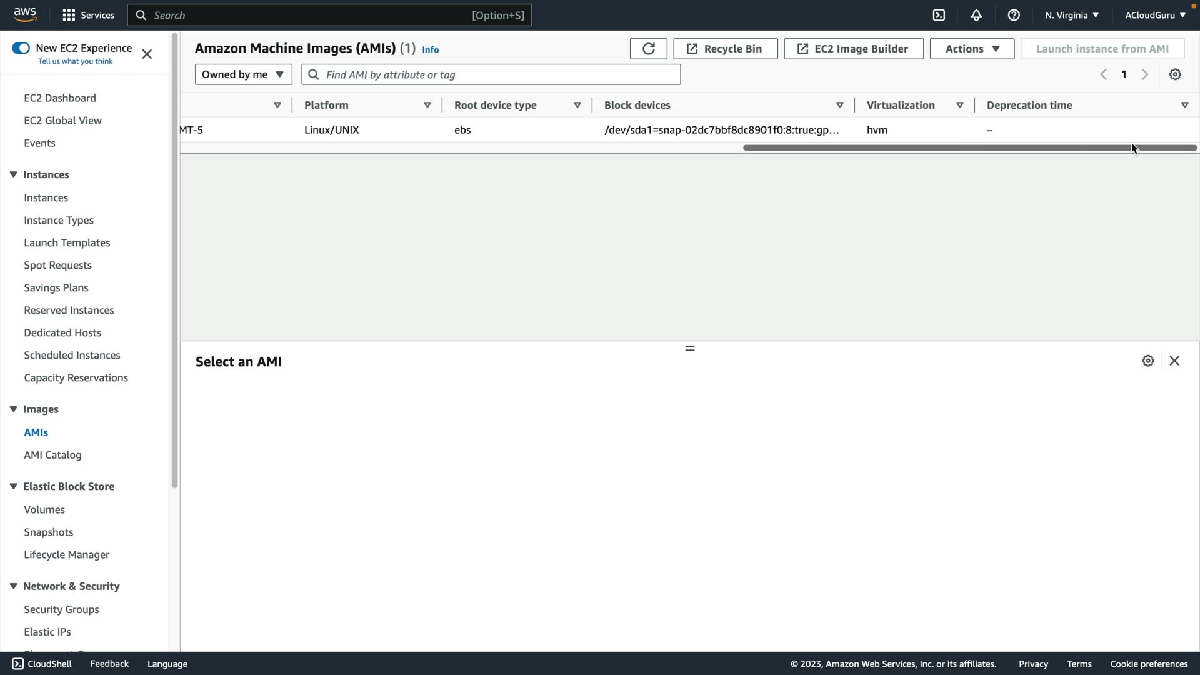Toggle off New EC2 Experience switch

coord(21,48)
